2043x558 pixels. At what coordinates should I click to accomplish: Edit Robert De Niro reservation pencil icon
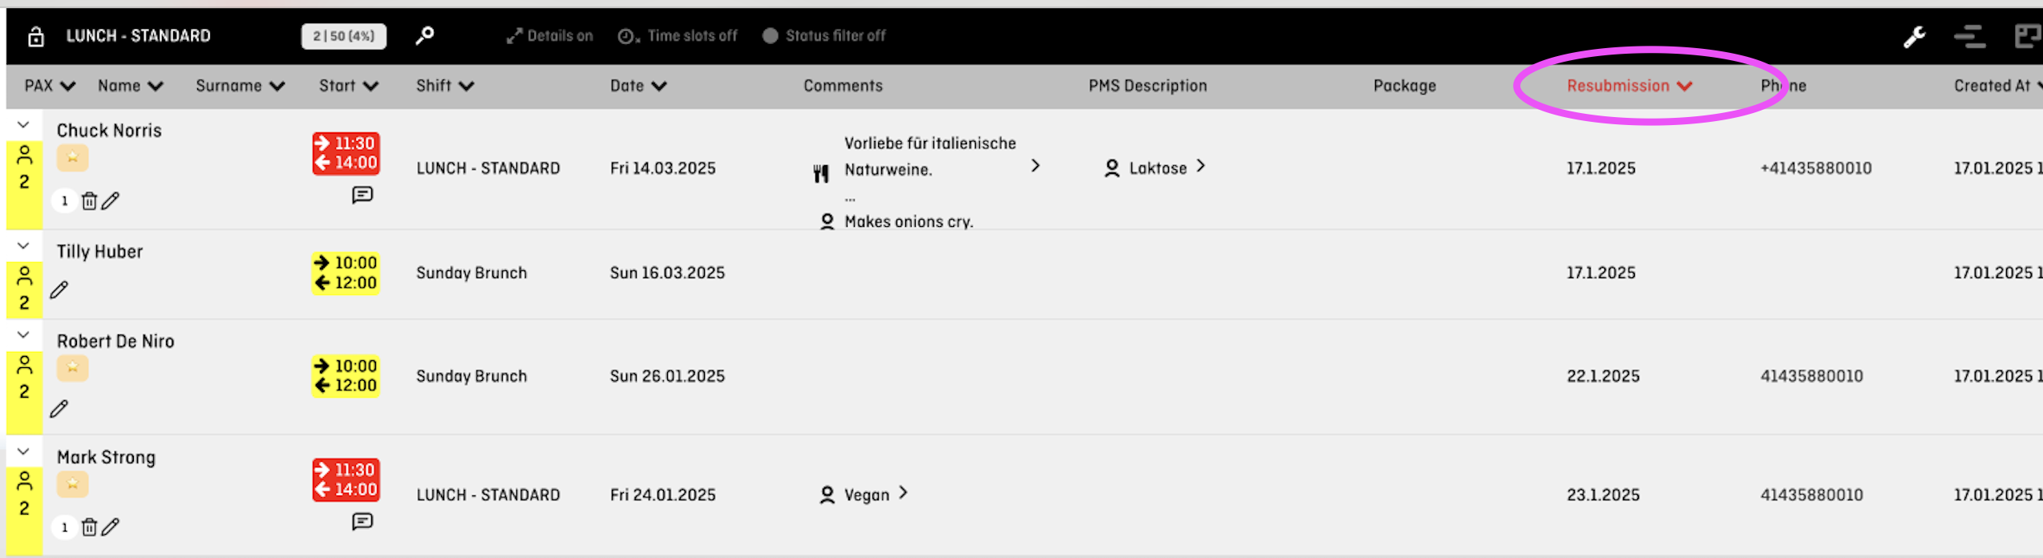click(x=59, y=409)
